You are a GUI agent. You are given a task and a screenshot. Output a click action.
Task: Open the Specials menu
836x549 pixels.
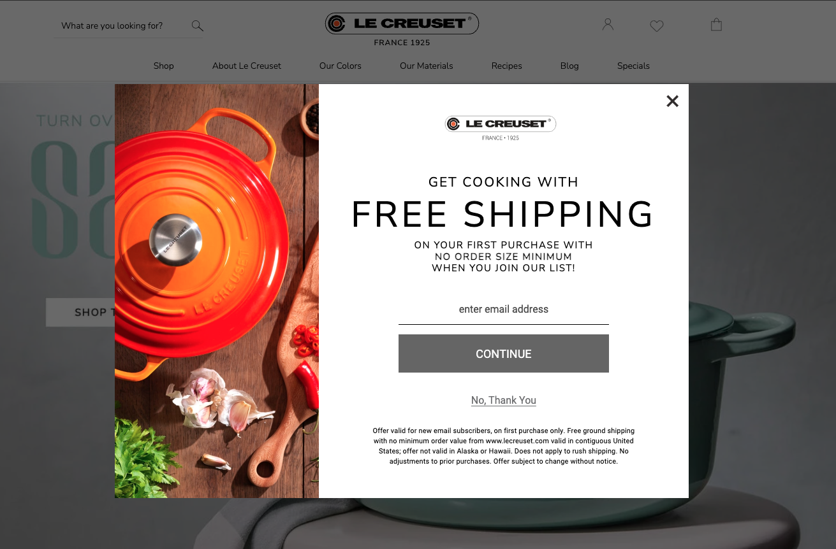pos(633,66)
